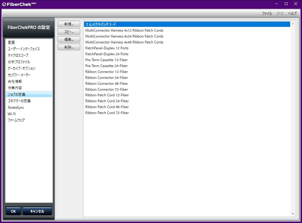Open ユーザー・インターフェイス settings
The image size is (302, 223).
[x=29, y=49]
